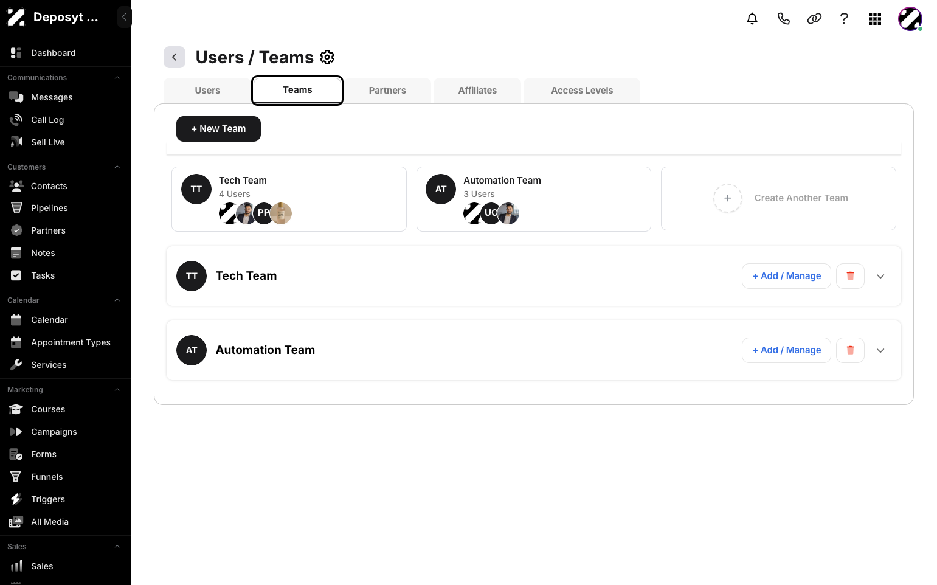Expand the Tech Team row

(x=880, y=276)
